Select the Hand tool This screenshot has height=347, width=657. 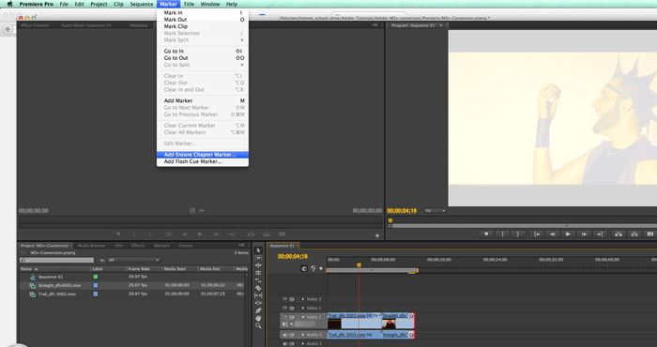click(258, 318)
